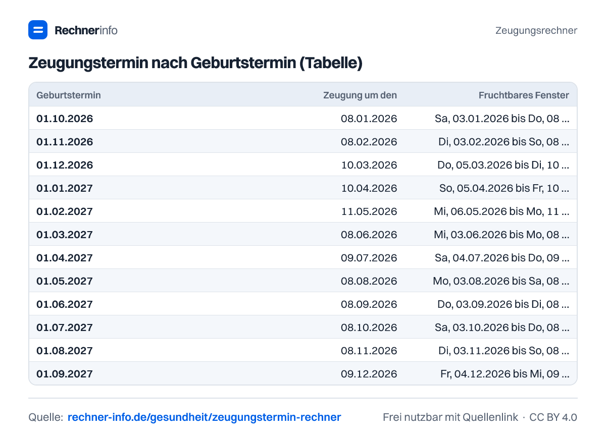The height and width of the screenshot is (438, 606).
Task: Select the Geburtstermin cell 01.06.2027
Action: click(x=65, y=304)
